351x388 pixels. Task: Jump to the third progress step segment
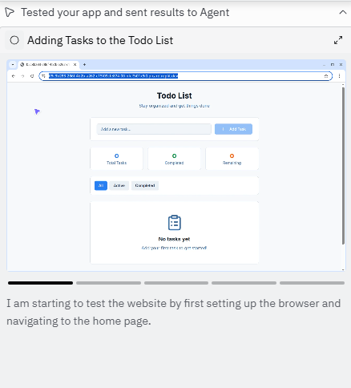(176, 283)
